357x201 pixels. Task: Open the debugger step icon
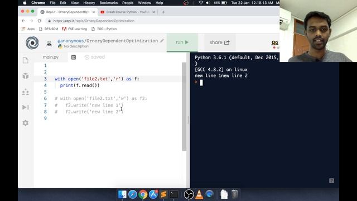tap(26, 107)
